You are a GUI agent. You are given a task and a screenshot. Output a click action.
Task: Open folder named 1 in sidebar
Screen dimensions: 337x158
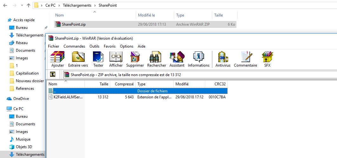coord(17,66)
